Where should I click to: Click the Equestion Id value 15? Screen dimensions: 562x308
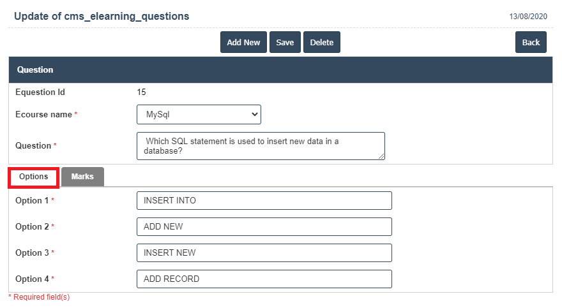click(x=142, y=92)
